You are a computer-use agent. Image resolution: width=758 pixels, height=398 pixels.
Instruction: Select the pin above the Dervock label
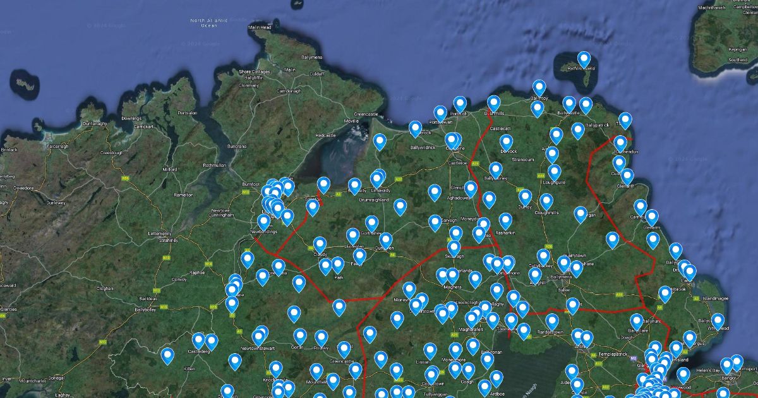click(506, 143)
